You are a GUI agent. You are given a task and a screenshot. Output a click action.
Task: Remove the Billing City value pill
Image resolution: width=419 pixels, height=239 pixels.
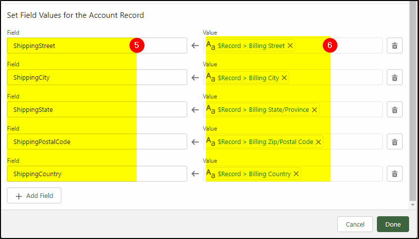tap(284, 78)
